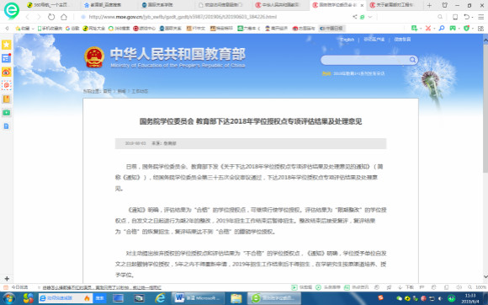
Task: Click the taskbar search input box
Action: pos(65,298)
